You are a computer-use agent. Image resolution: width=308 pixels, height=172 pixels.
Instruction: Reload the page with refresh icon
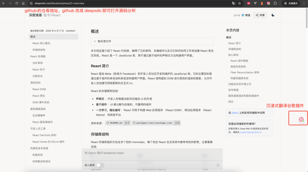17,3
